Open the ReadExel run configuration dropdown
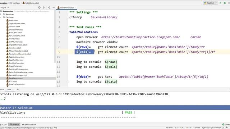Image resolution: width=230 pixels, height=129 pixels. [x=210, y=3]
